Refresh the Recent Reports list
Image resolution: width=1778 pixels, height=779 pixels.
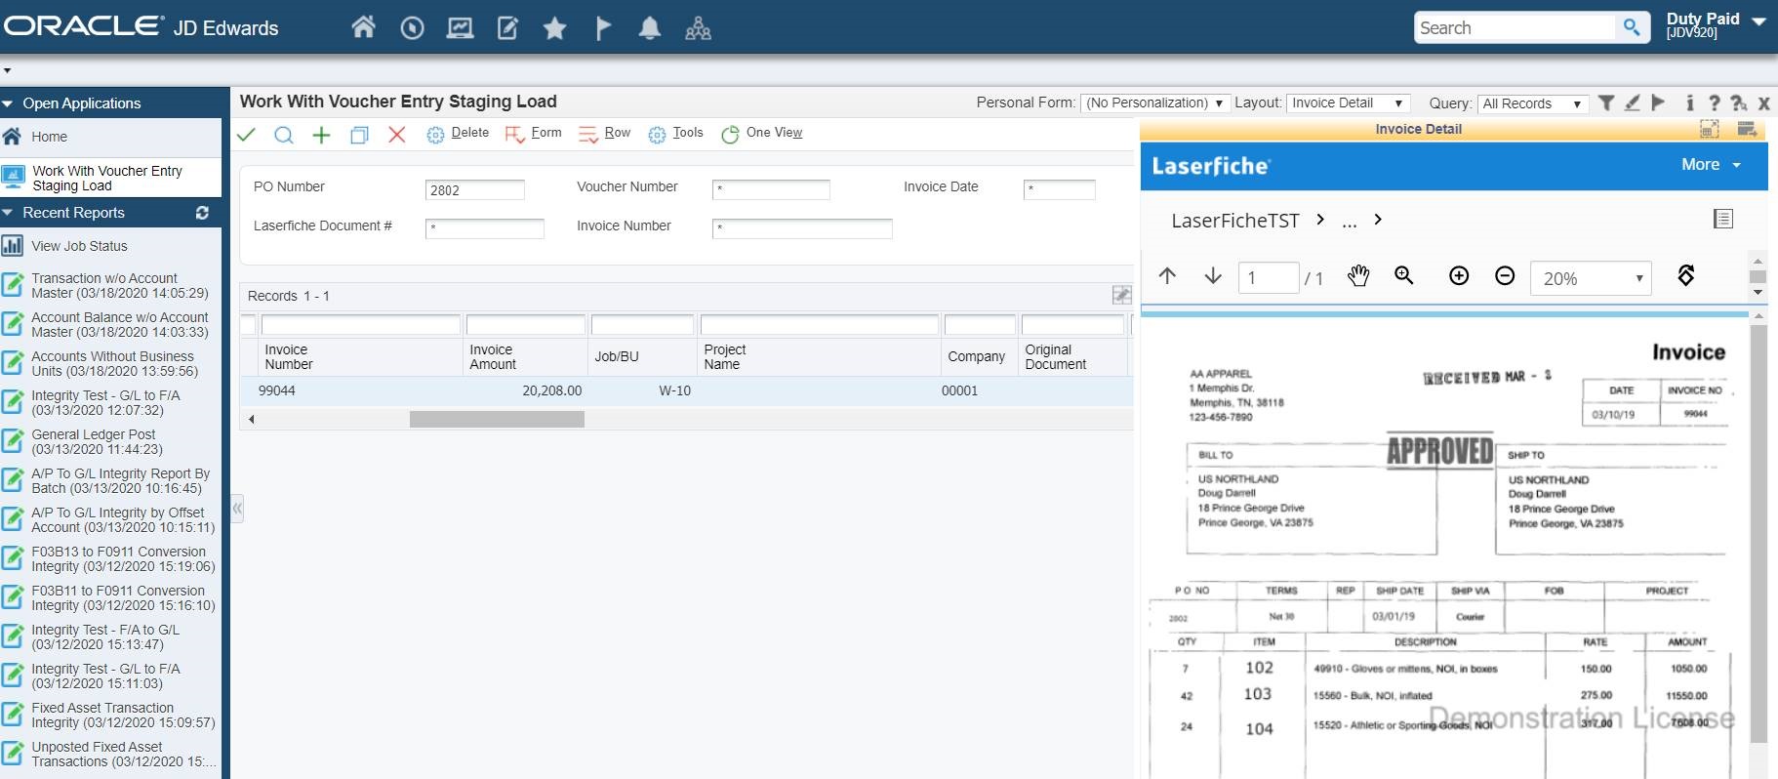(x=202, y=213)
